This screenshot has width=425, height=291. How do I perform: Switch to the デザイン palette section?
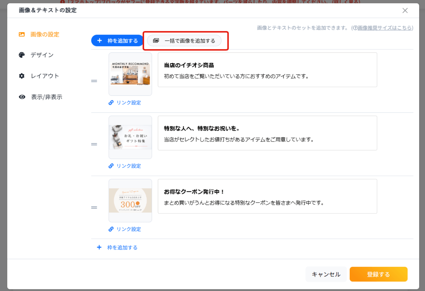pyautogui.click(x=36, y=55)
